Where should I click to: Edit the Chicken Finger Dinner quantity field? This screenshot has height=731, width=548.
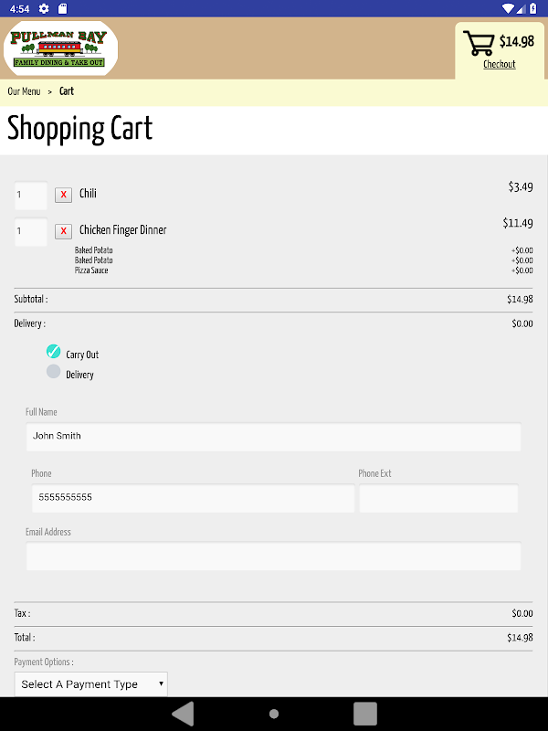30,232
